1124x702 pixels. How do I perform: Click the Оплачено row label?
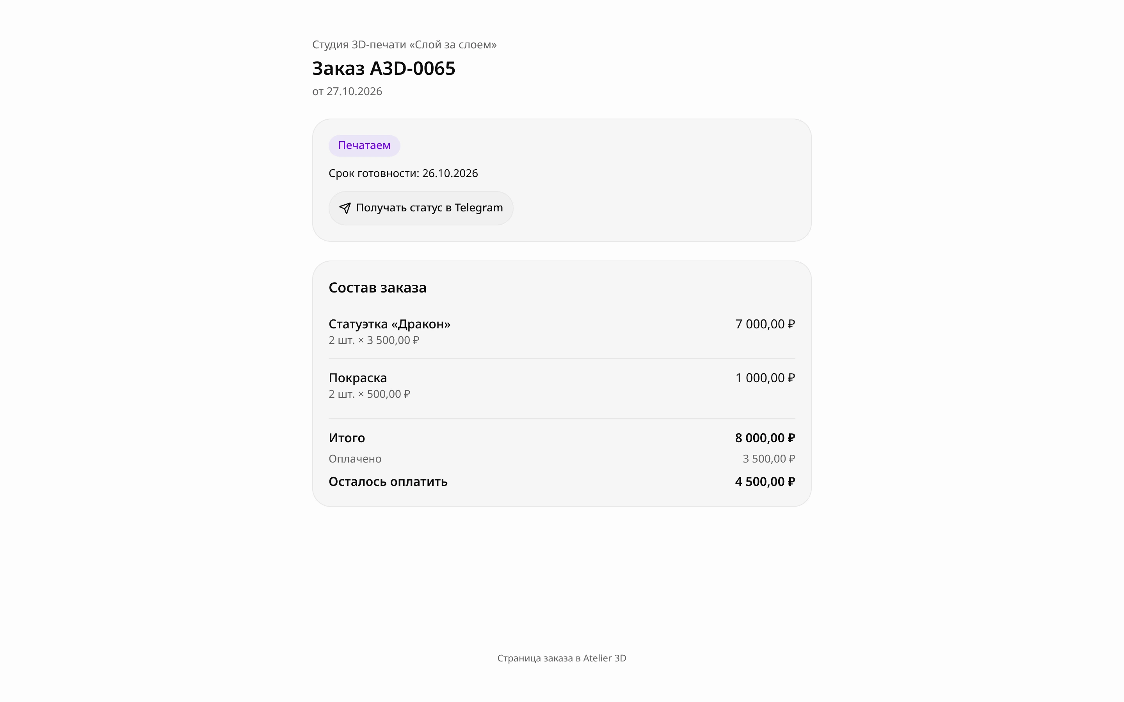click(x=355, y=459)
